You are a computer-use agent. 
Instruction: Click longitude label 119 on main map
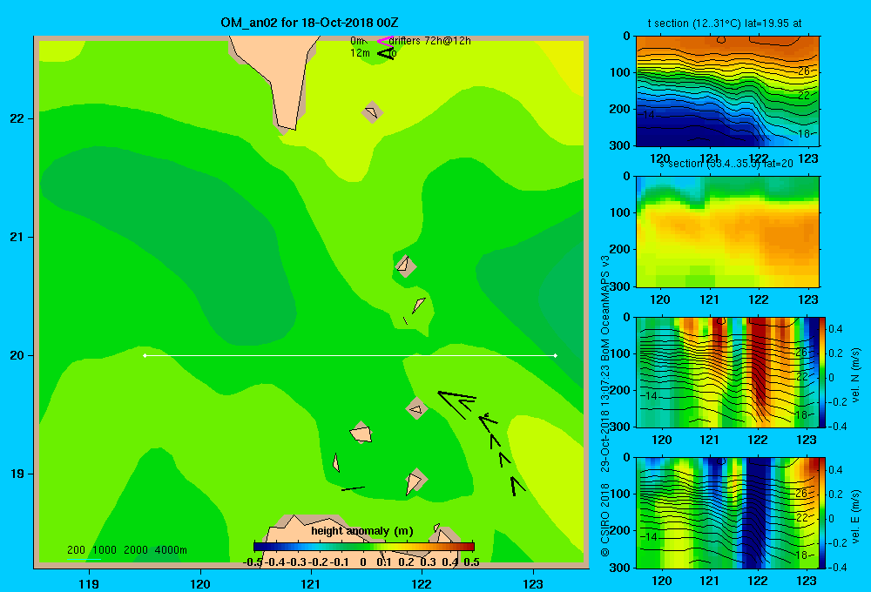pyautogui.click(x=89, y=583)
